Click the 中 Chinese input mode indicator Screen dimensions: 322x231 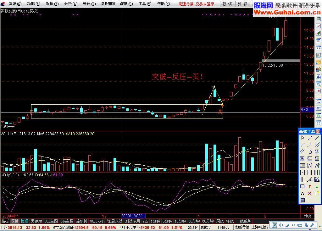(x=281, y=225)
